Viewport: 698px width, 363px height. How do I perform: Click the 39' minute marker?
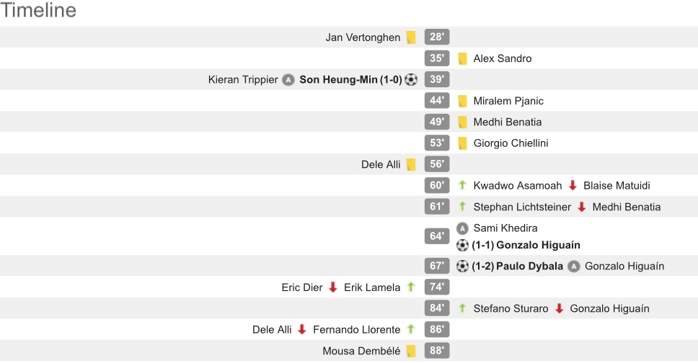[437, 80]
